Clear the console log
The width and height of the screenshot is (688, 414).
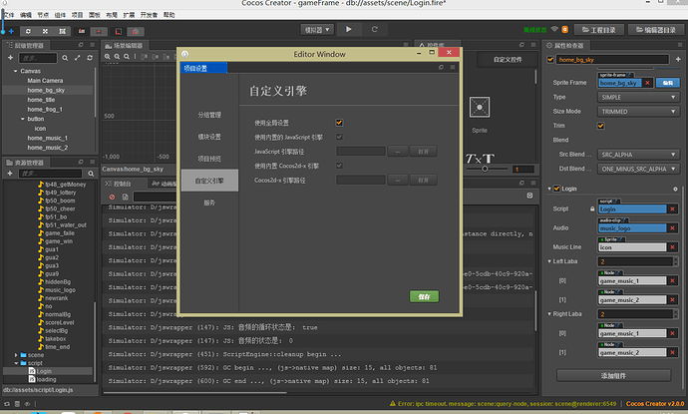pyautogui.click(x=112, y=197)
